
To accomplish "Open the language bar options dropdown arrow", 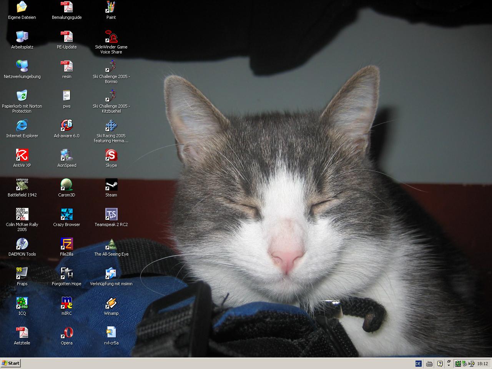I will (449, 366).
